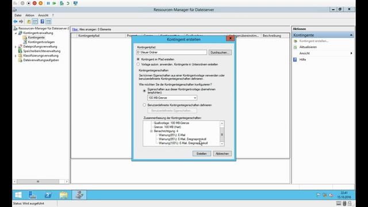
Task: Expand the Klassifizierungsverwaltung tree node
Action: [16, 56]
